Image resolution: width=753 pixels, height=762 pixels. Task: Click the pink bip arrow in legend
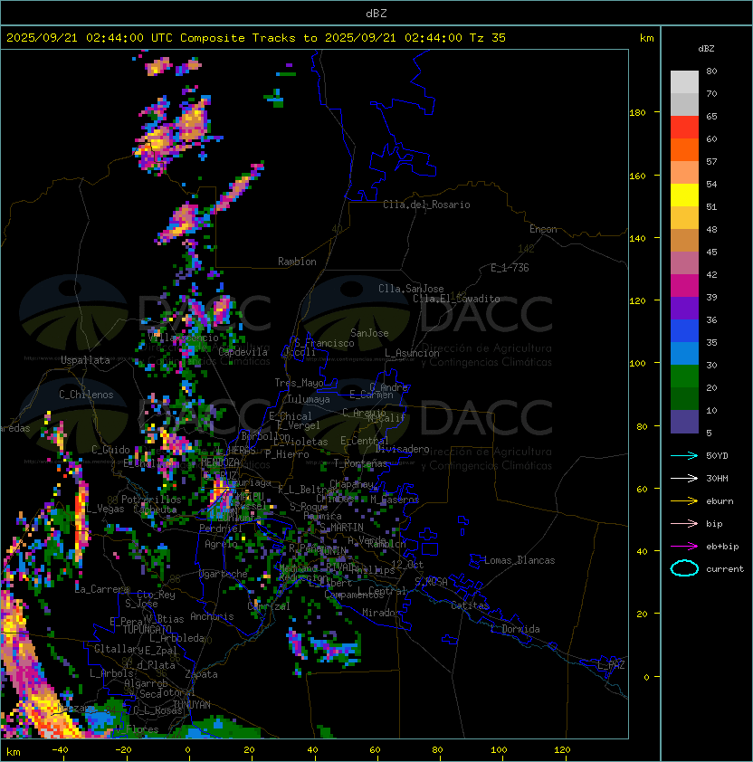point(684,523)
